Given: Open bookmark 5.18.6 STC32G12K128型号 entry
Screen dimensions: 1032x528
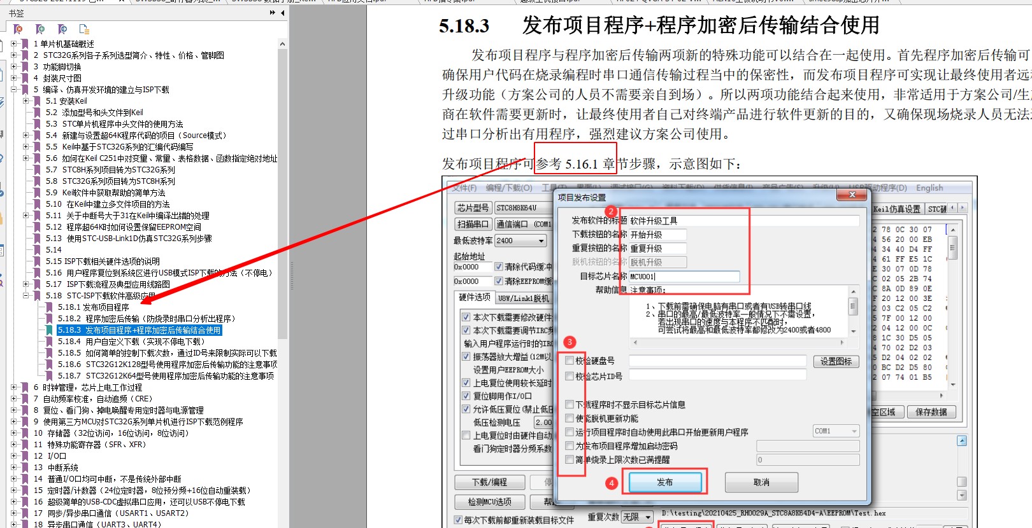Looking at the screenshot, I should point(168,365).
